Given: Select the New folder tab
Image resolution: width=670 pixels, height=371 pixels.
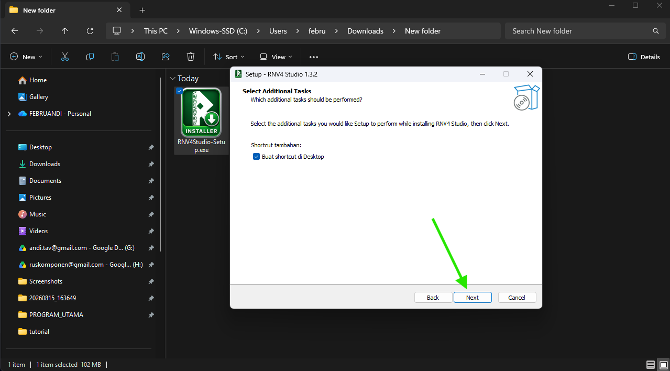Looking at the screenshot, I should (x=66, y=10).
